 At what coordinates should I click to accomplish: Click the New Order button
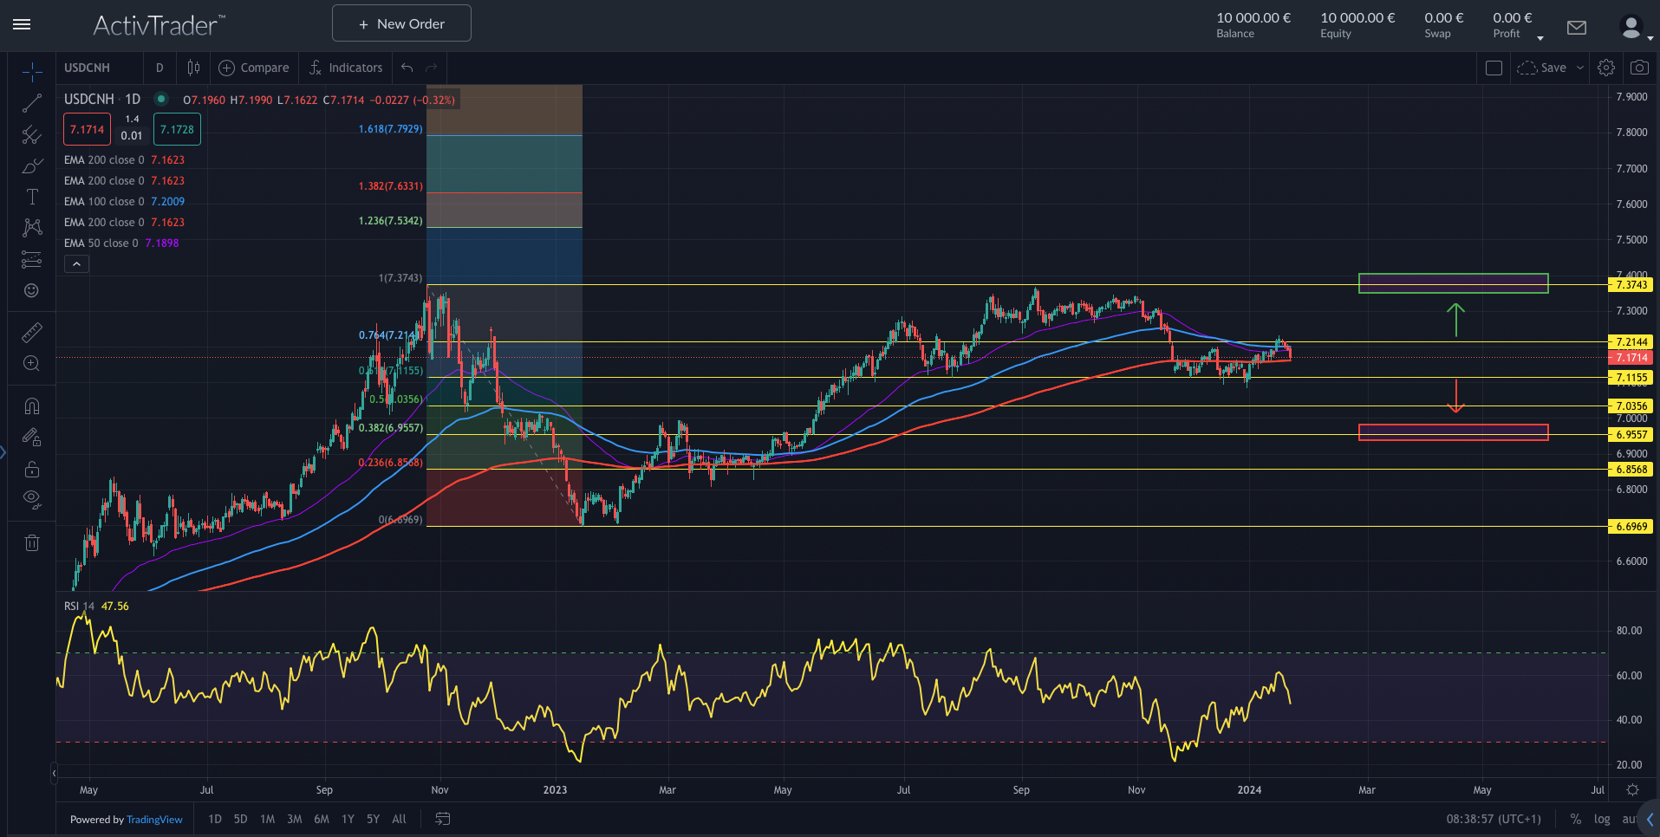[x=400, y=23]
